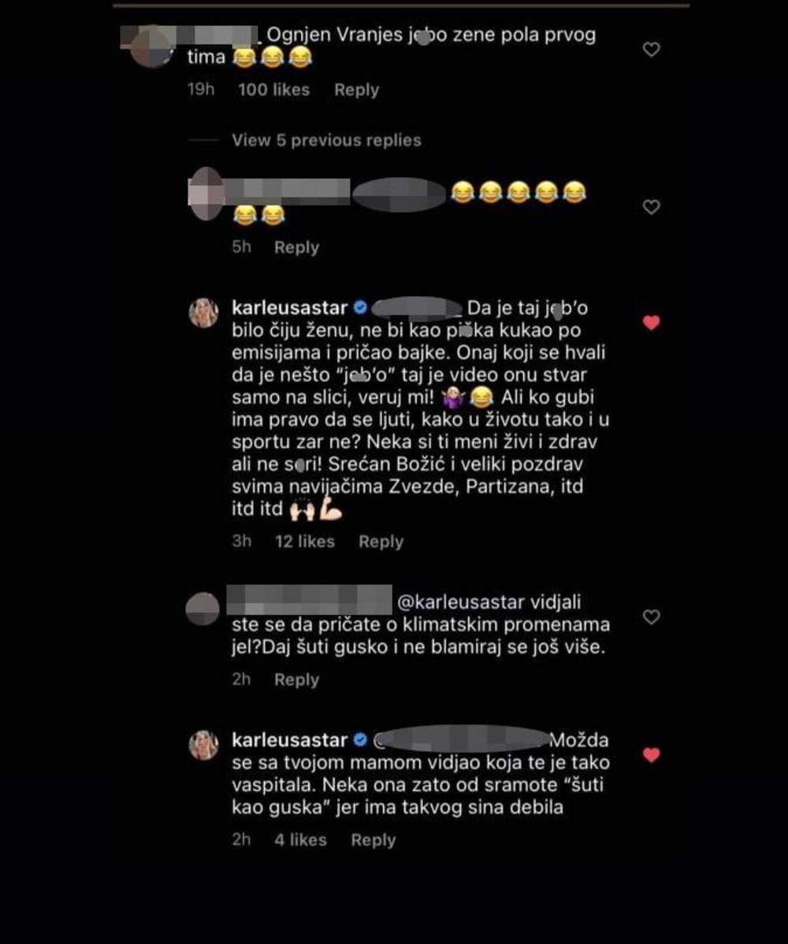
Task: Open karleusastar avatar on the last reply
Action: pos(203,746)
